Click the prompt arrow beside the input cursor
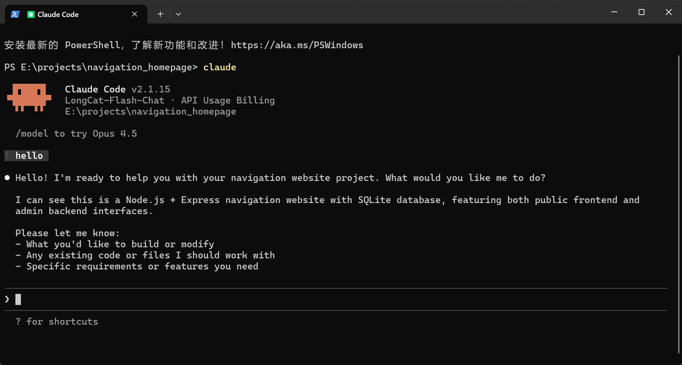Image resolution: width=682 pixels, height=365 pixels. [6, 299]
